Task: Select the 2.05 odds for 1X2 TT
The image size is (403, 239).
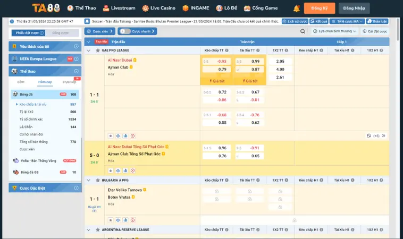Action: 280,61
